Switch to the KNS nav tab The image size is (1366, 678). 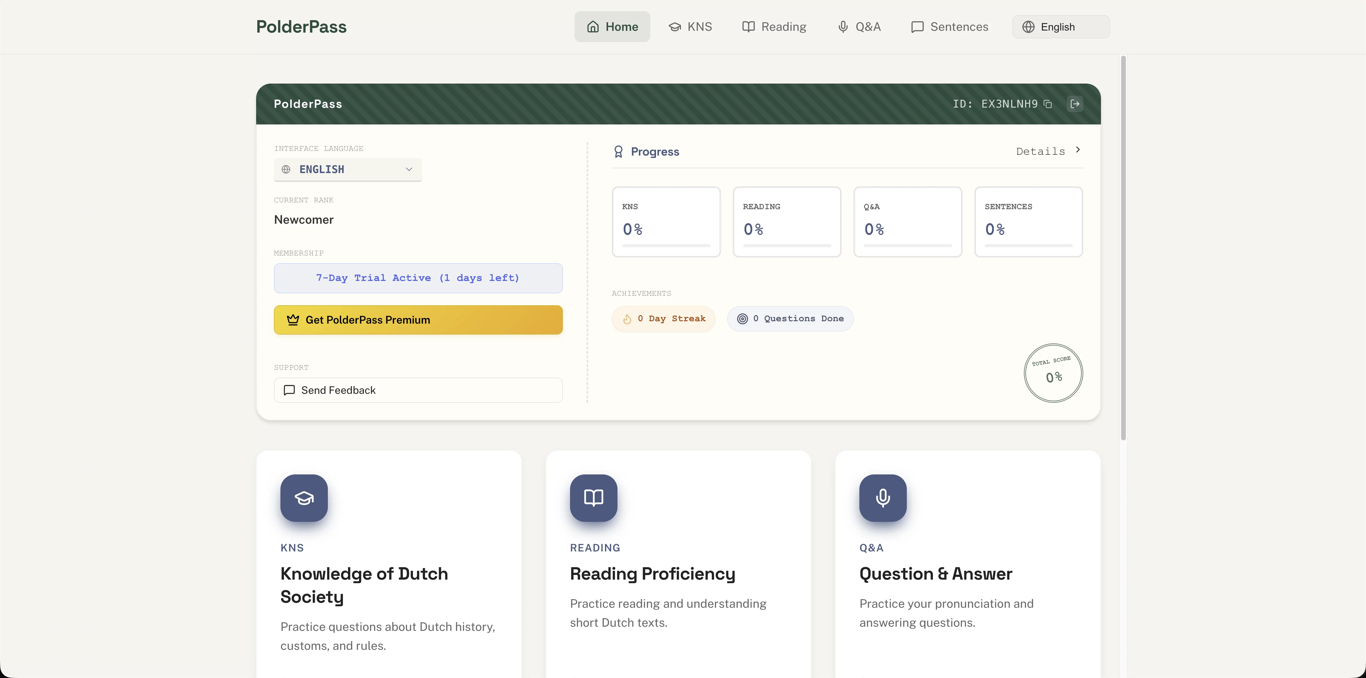690,27
